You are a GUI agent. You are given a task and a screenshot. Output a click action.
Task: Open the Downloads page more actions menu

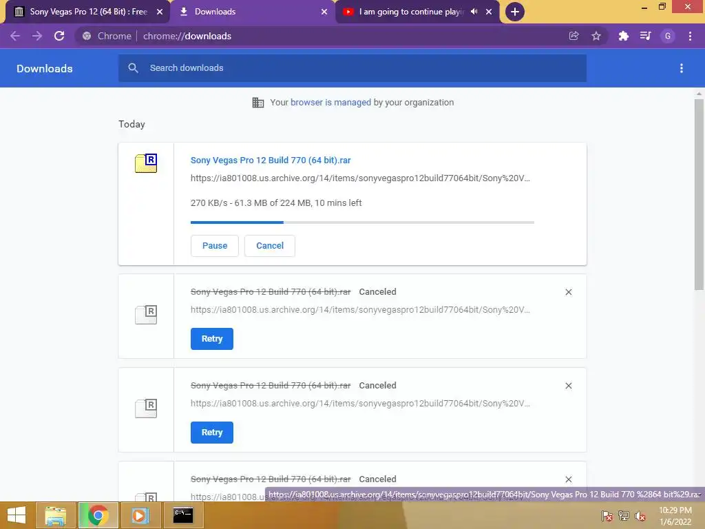point(682,68)
